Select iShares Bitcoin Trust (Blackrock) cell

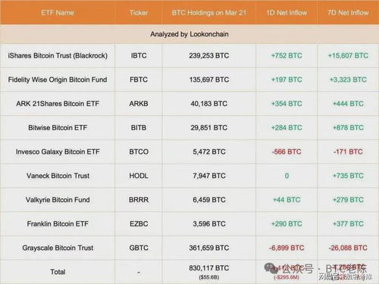[x=58, y=55]
